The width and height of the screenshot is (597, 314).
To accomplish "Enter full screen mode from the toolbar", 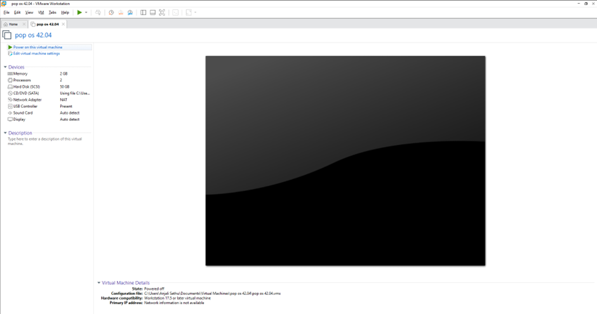I will [162, 12].
